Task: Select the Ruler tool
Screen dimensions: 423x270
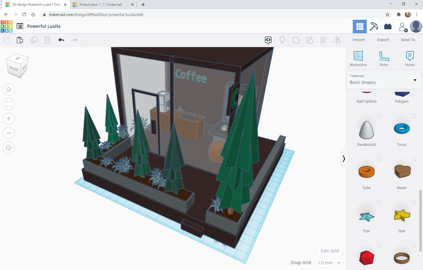Action: point(384,58)
